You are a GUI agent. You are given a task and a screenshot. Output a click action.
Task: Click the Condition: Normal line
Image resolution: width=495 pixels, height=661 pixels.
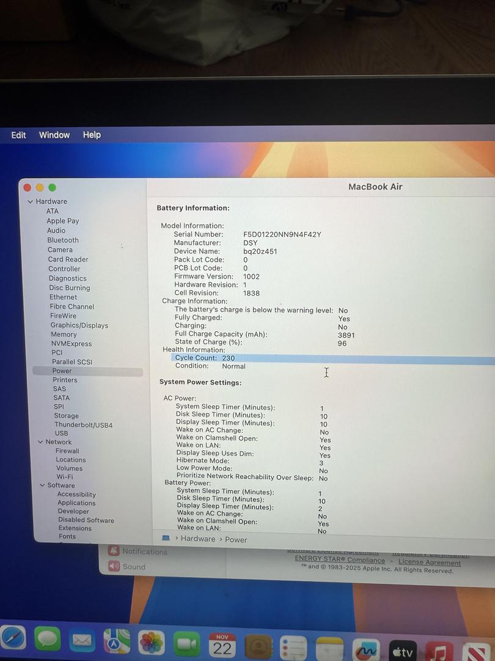click(x=210, y=366)
